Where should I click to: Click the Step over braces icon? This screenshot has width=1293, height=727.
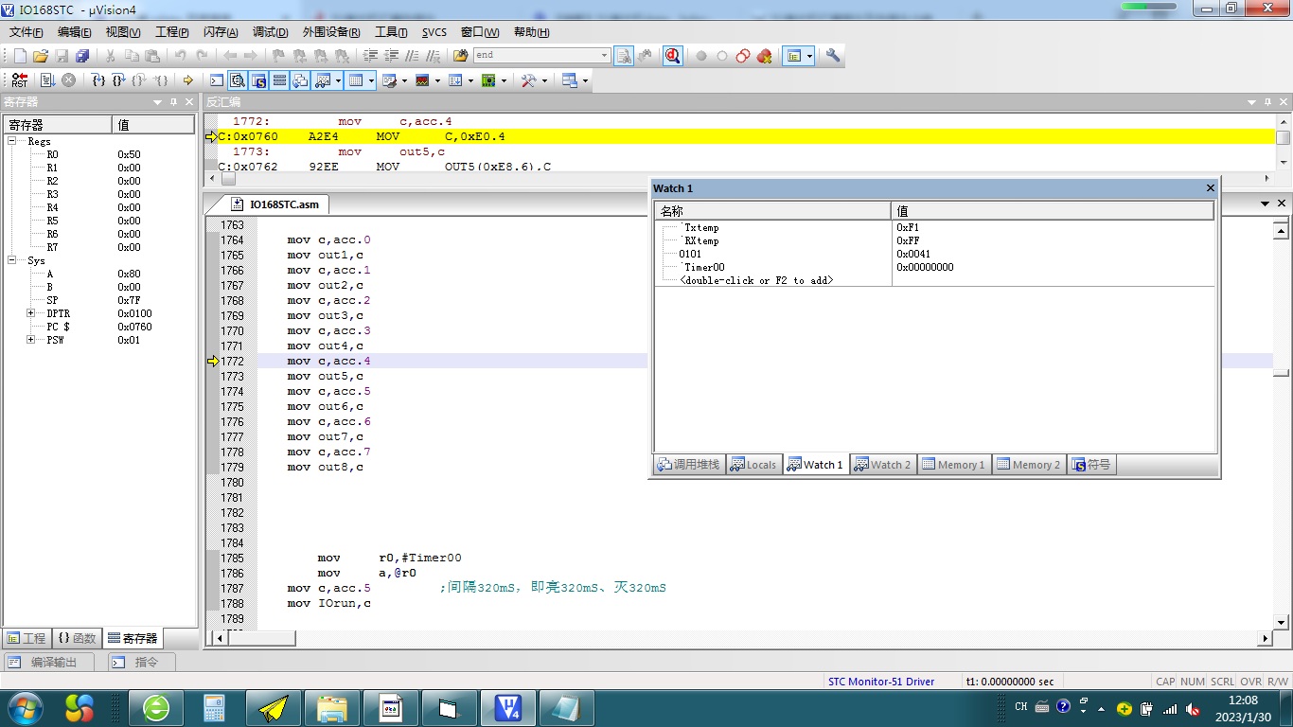[118, 80]
